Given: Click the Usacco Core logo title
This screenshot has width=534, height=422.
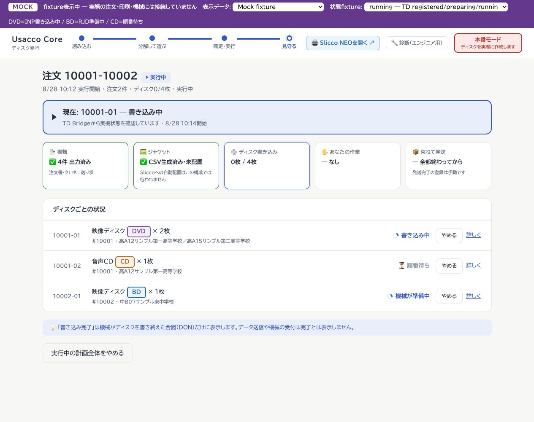Looking at the screenshot, I should point(37,39).
